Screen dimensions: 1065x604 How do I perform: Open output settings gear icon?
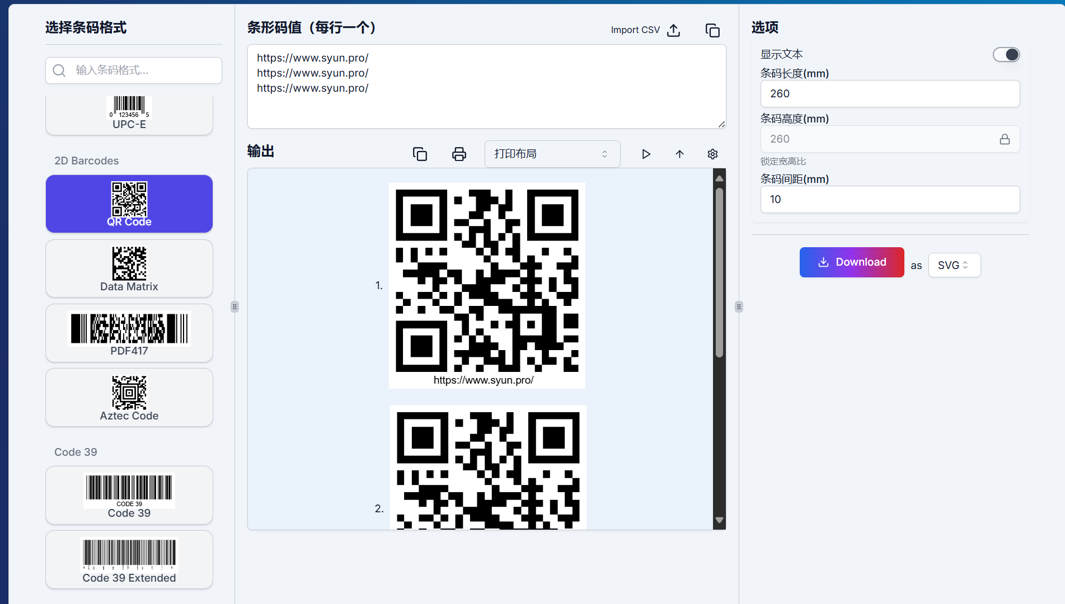point(712,154)
